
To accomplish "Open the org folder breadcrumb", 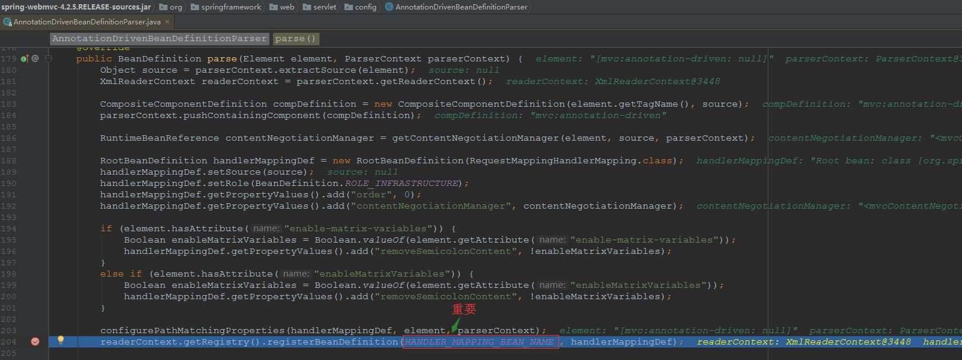I will point(170,7).
